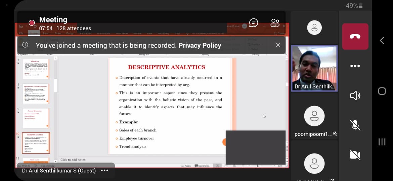Turn on the disabled camera button
Image resolution: width=393 pixels, height=181 pixels.
[x=355, y=155]
